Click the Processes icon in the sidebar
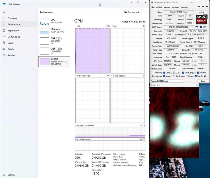210x178 pixels. [x=4, y=18]
